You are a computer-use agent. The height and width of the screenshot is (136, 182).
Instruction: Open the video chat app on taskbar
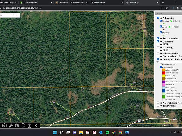75,133
